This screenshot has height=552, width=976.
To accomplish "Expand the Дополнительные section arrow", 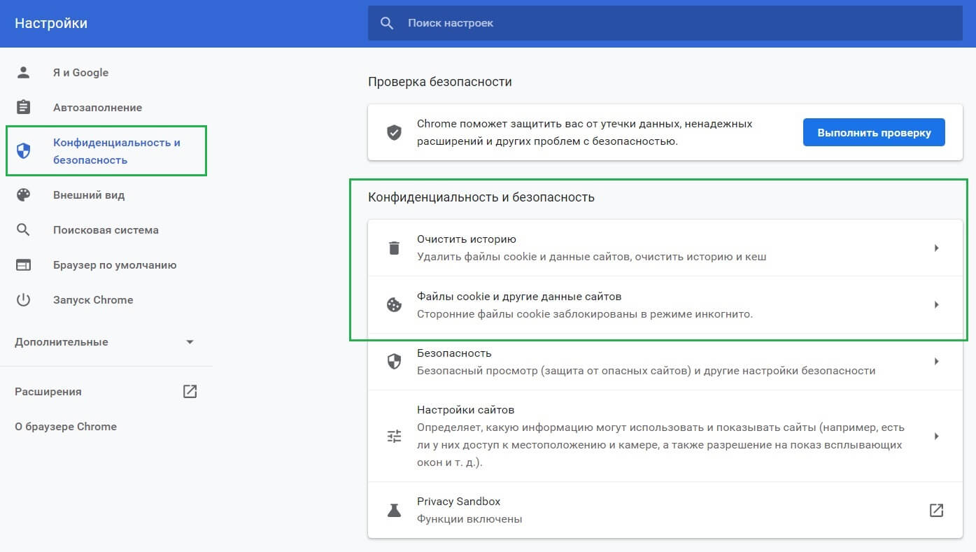I will pyautogui.click(x=190, y=342).
